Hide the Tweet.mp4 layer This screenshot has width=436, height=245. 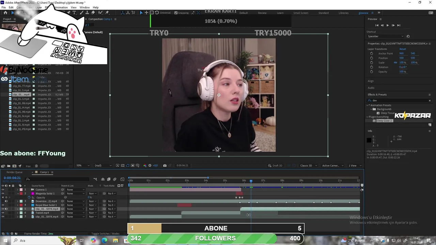coord(3,213)
